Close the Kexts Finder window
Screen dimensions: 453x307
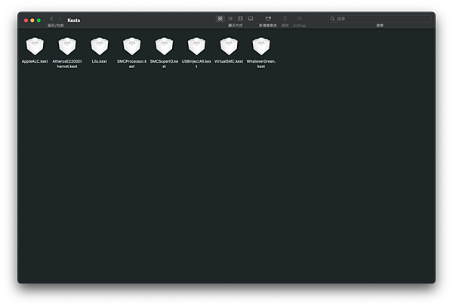pyautogui.click(x=26, y=20)
